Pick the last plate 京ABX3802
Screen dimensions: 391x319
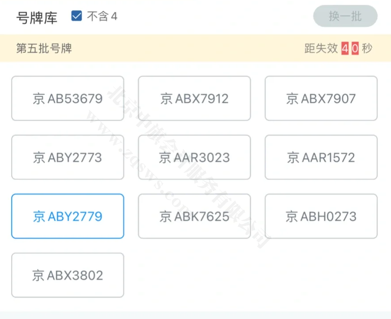click(x=67, y=275)
